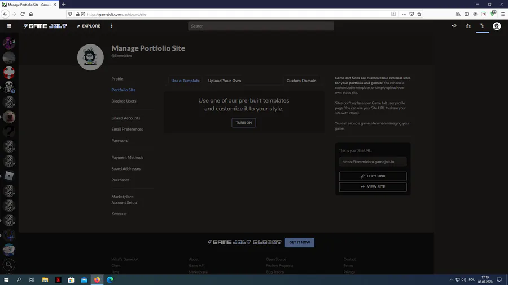View the portfolio site
The width and height of the screenshot is (508, 285).
coord(373,187)
